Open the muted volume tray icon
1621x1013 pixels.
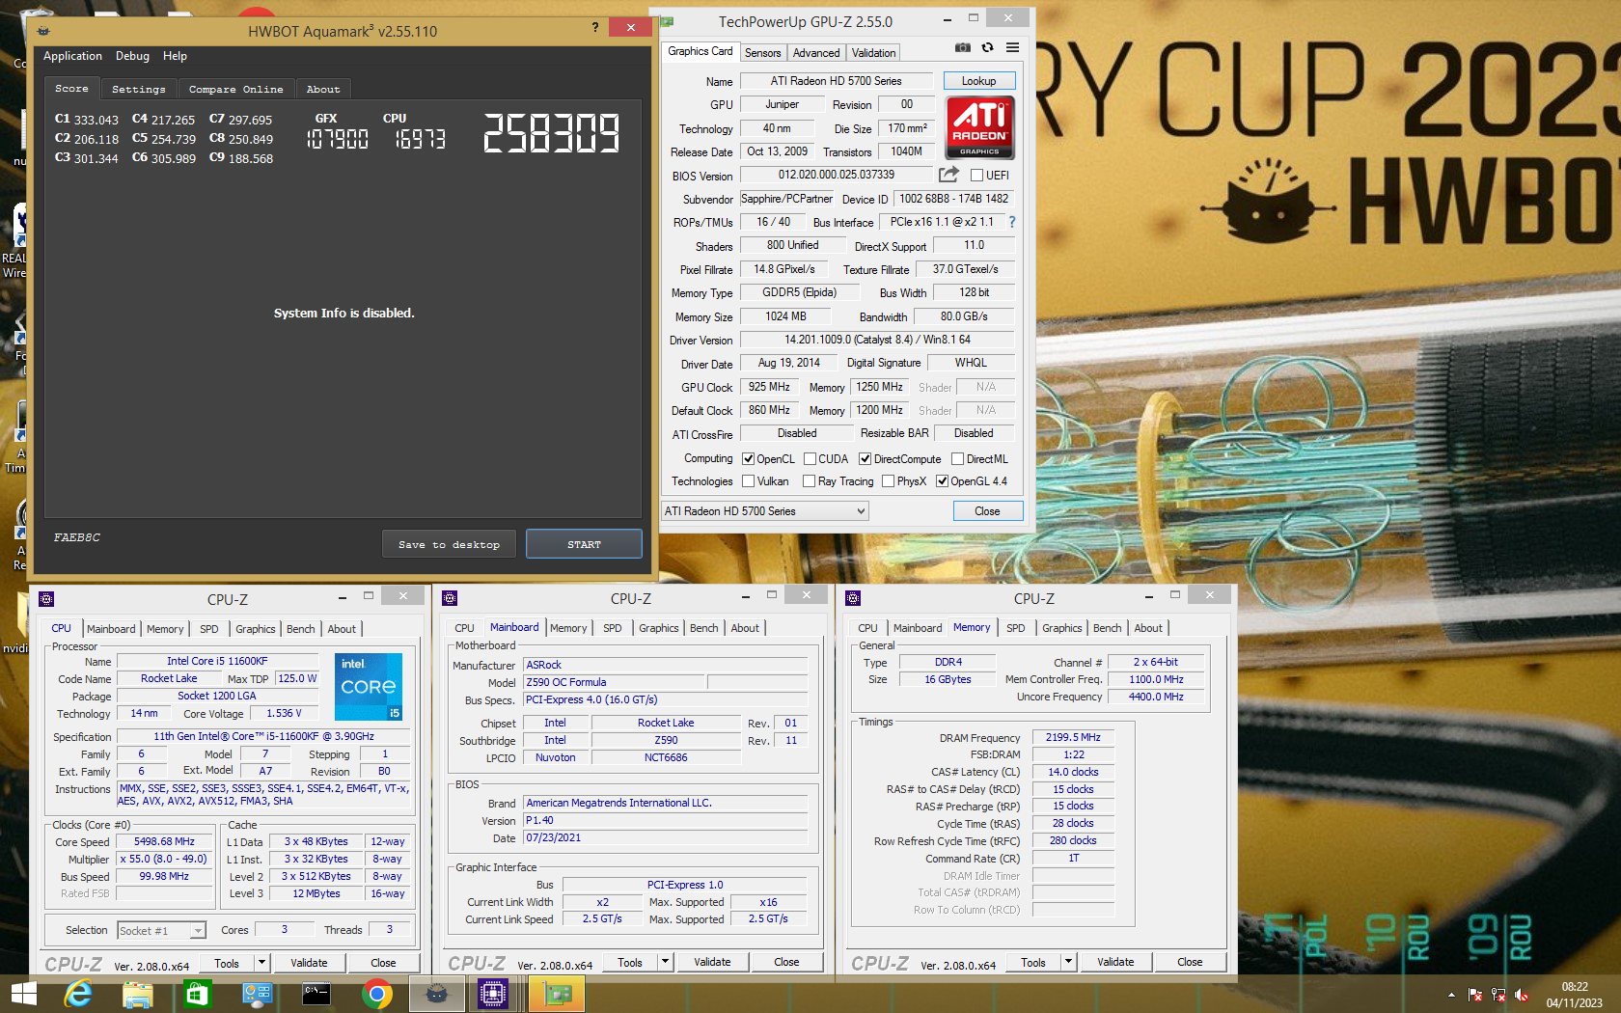[x=1522, y=995]
